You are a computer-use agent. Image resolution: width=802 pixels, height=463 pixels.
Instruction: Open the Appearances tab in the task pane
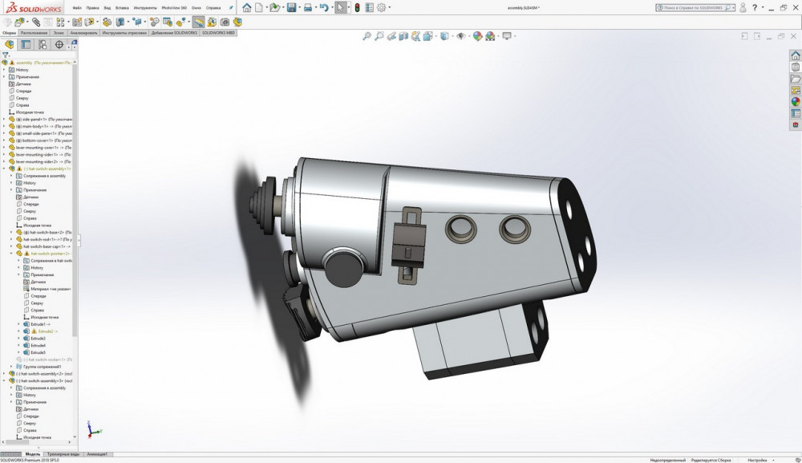(x=796, y=102)
